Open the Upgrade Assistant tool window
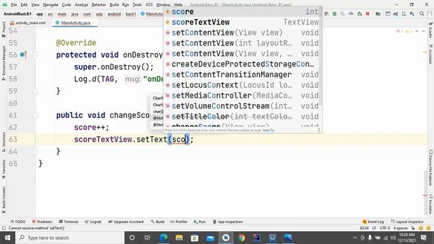 pyautogui.click(x=126, y=222)
